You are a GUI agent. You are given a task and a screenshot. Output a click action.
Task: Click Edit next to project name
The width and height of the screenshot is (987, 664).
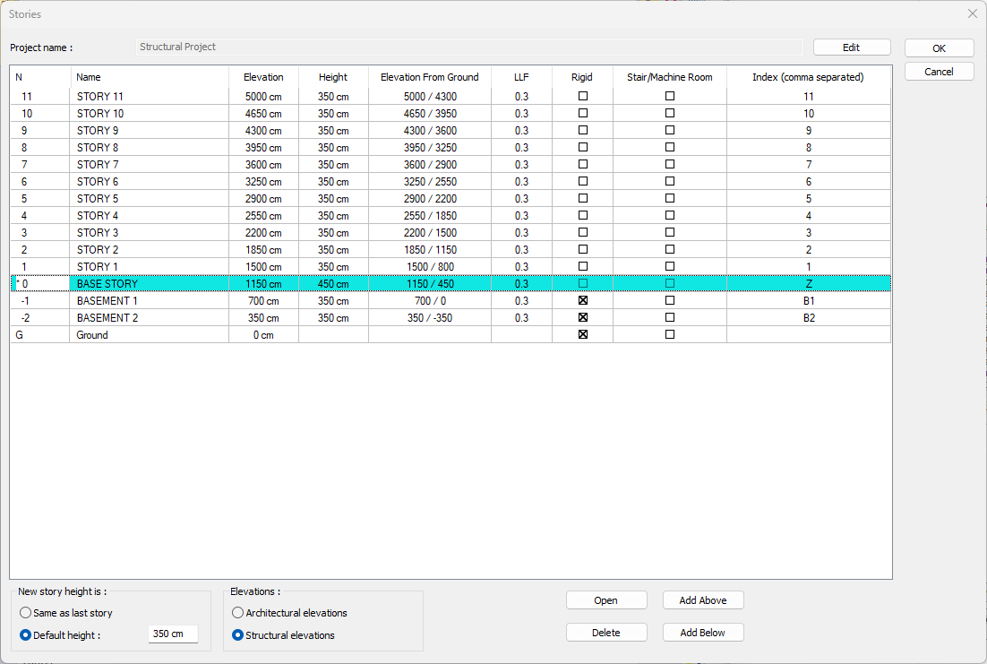[851, 47]
